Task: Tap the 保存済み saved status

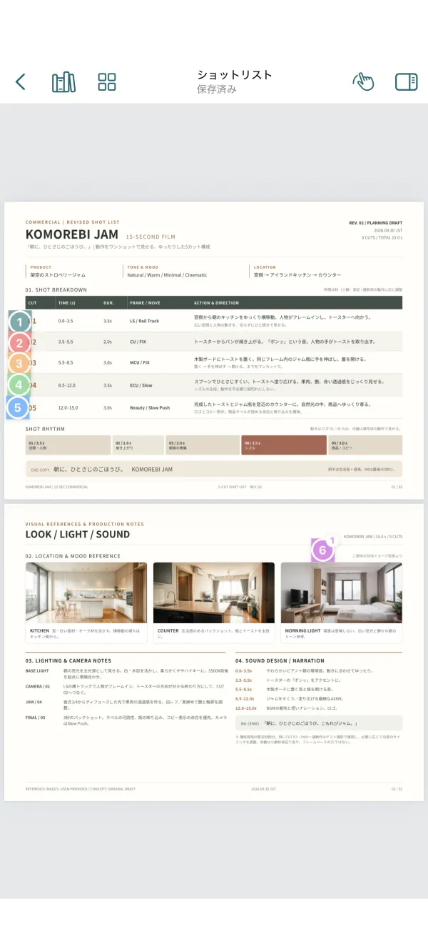Action: (217, 89)
